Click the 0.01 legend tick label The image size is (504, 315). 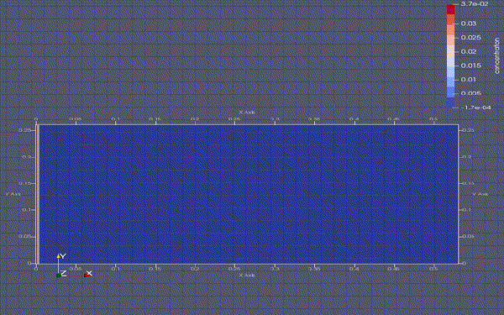click(468, 80)
